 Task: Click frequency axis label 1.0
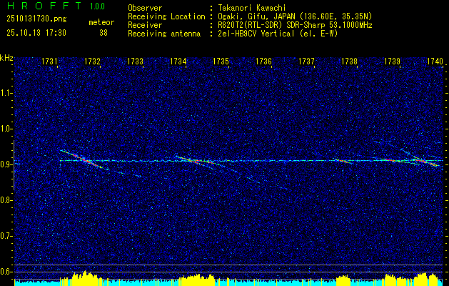pyautogui.click(x=6, y=129)
